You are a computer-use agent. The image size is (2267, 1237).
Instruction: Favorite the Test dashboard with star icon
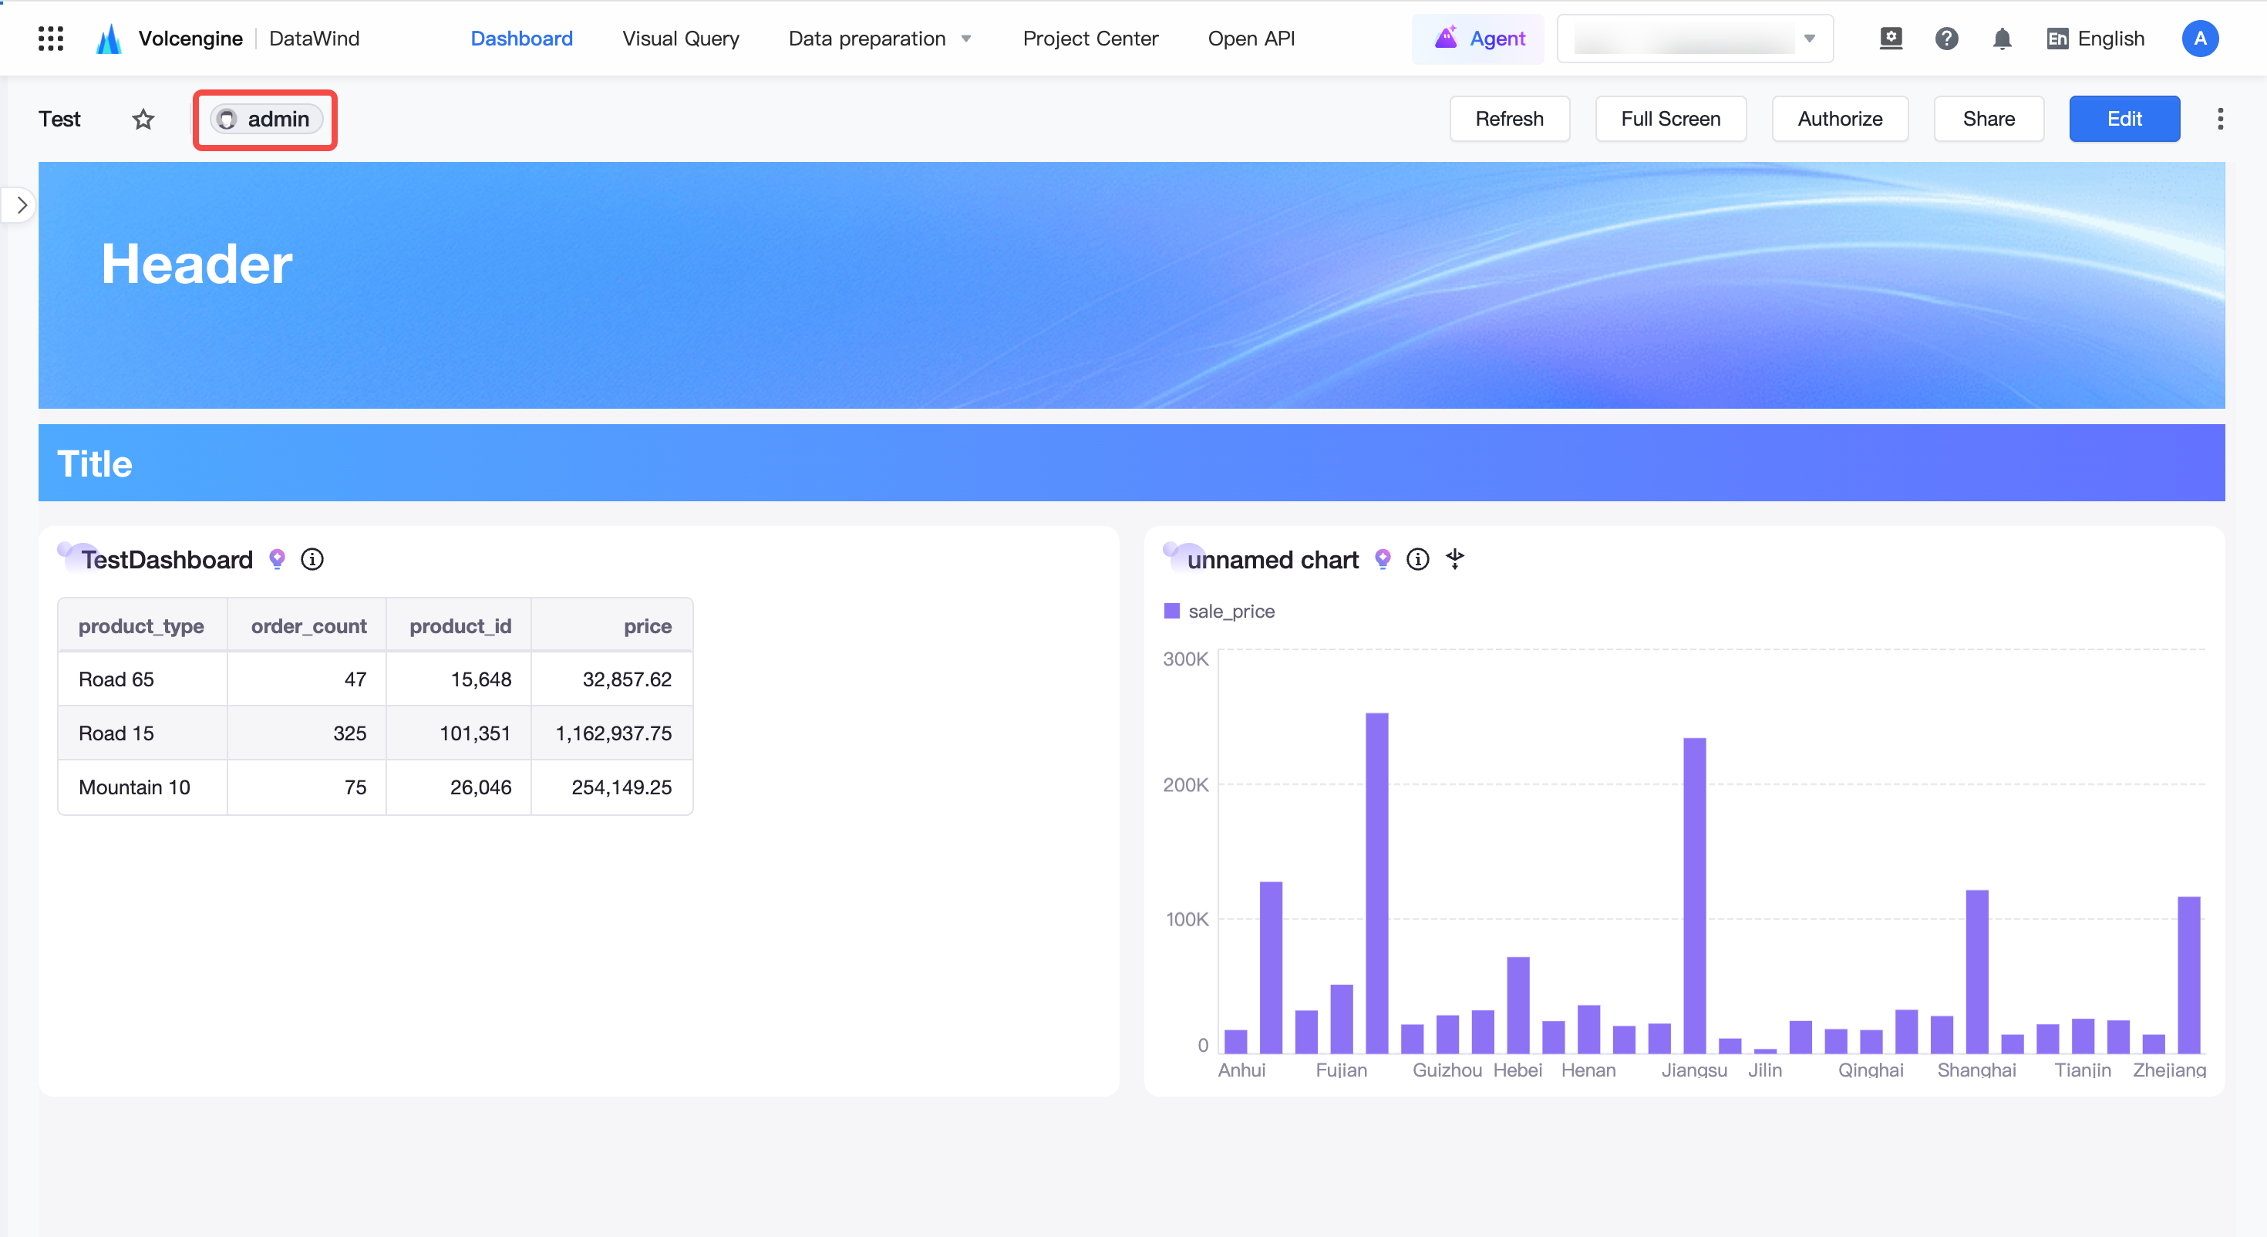[143, 119]
